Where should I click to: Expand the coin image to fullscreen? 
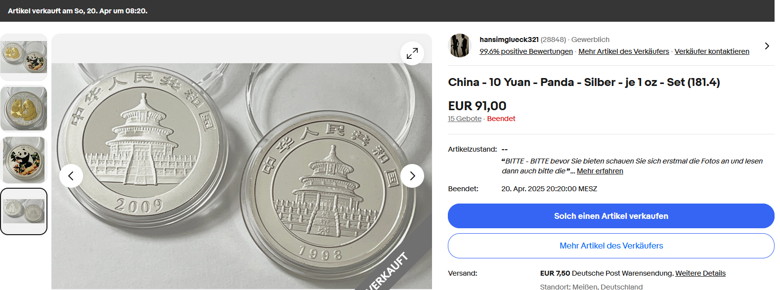(412, 53)
